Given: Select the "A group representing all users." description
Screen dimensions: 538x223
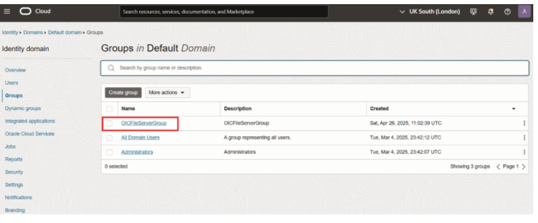Looking at the screenshot, I should click(x=257, y=138).
